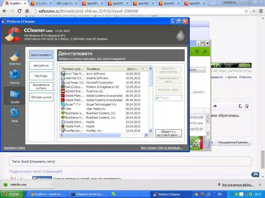Open the Допомога Online link
265x198 pixels.
click(15, 148)
